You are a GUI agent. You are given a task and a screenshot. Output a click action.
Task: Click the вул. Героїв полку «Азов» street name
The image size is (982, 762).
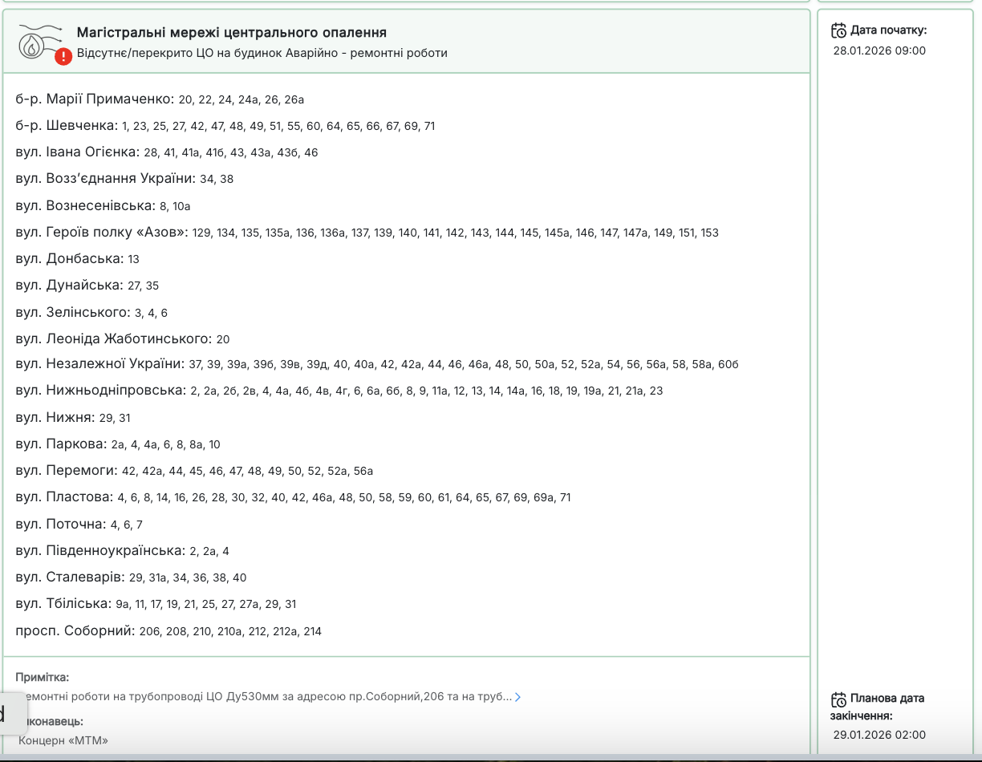[101, 233]
